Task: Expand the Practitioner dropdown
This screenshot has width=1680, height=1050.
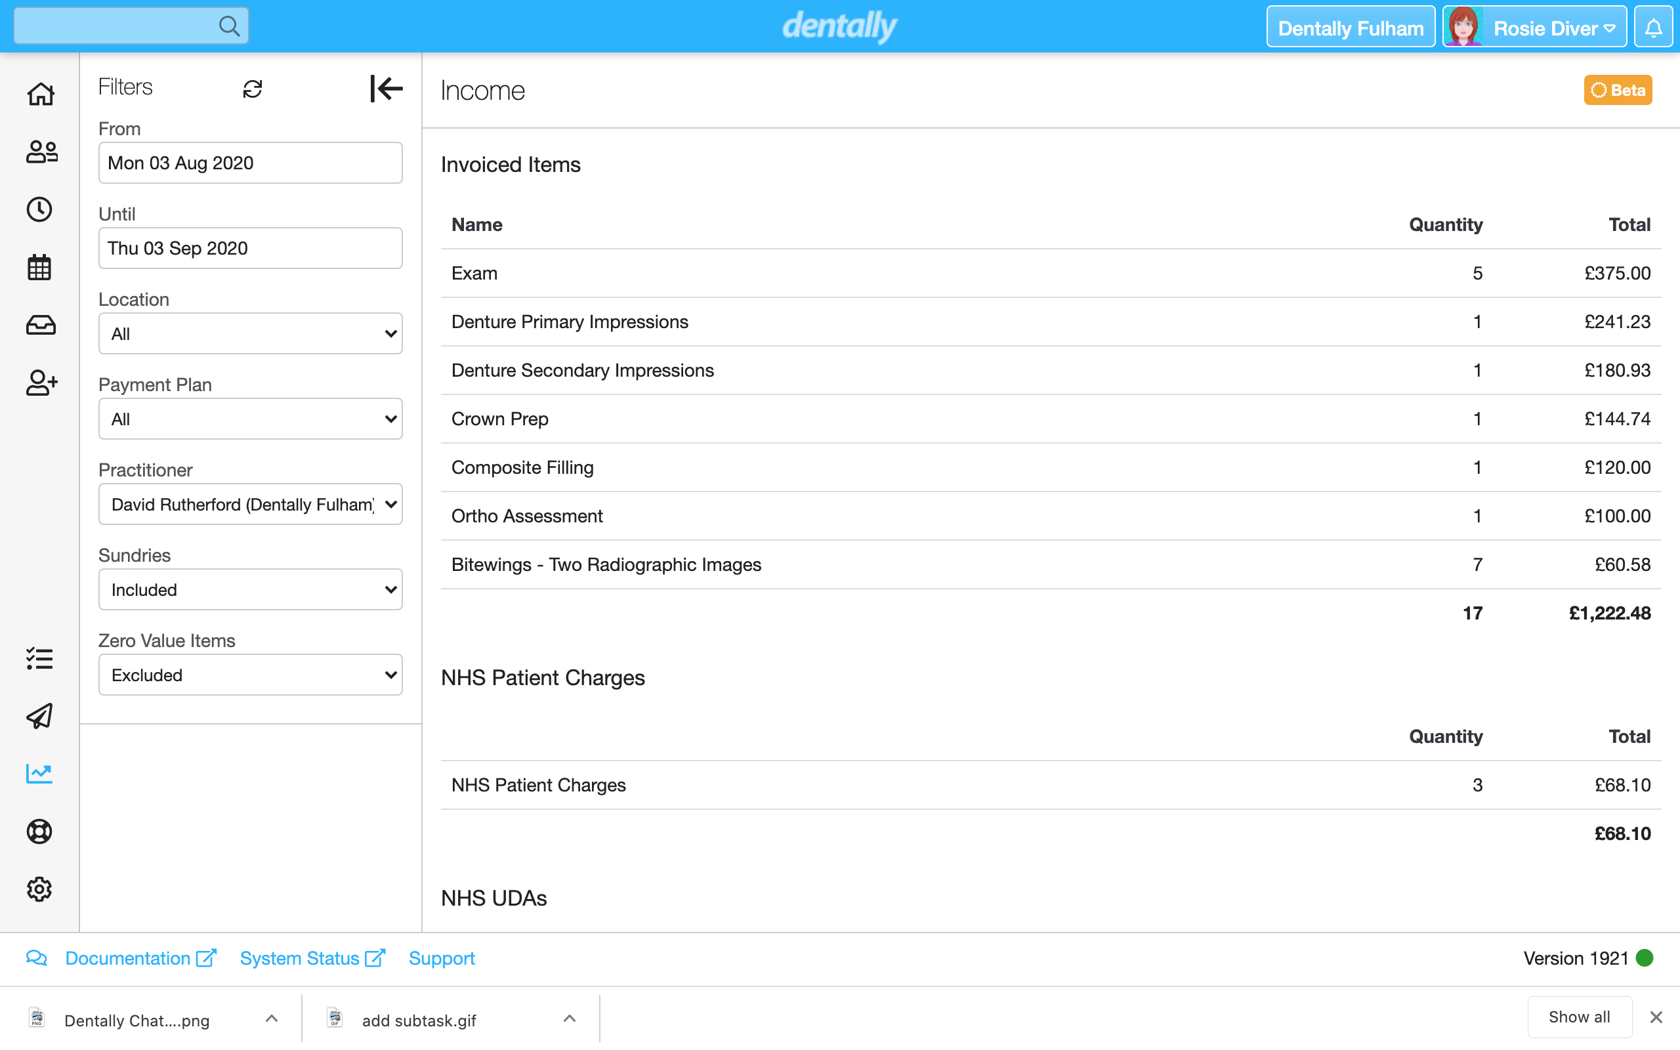Action: (x=251, y=504)
